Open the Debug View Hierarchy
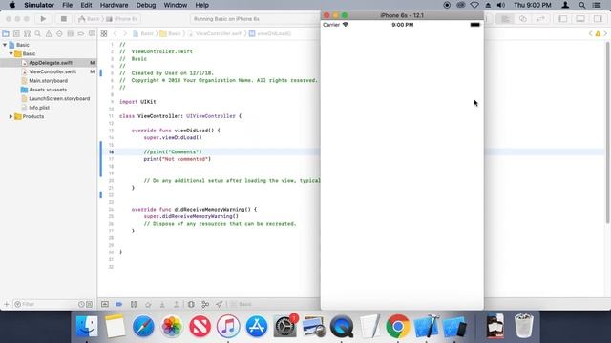The image size is (611, 343). click(x=191, y=304)
